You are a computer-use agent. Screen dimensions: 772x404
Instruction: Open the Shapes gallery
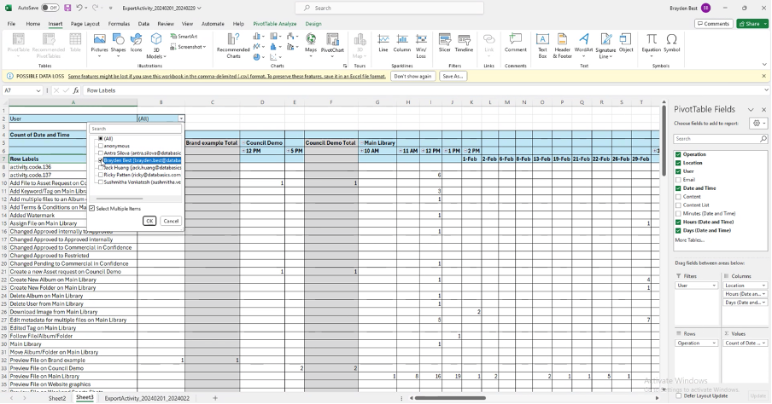[118, 44]
